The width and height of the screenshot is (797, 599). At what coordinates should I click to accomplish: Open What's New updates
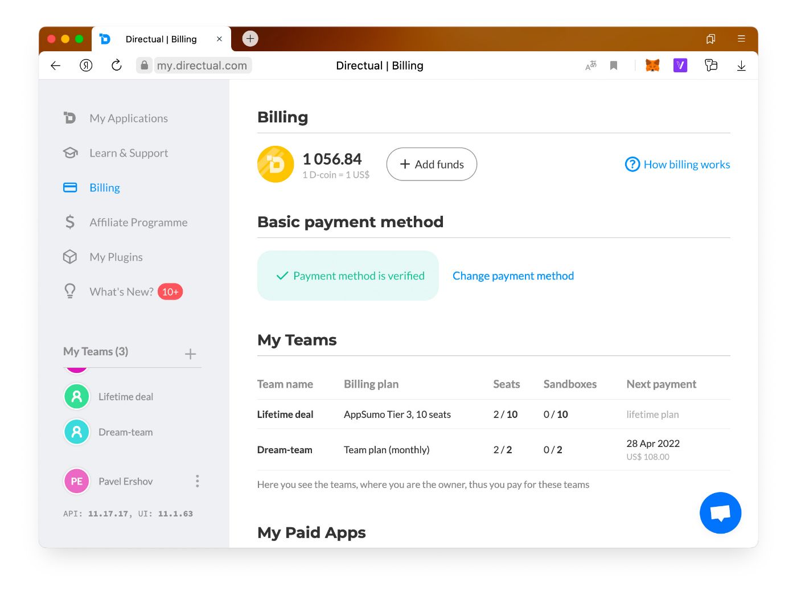pyautogui.click(x=121, y=292)
